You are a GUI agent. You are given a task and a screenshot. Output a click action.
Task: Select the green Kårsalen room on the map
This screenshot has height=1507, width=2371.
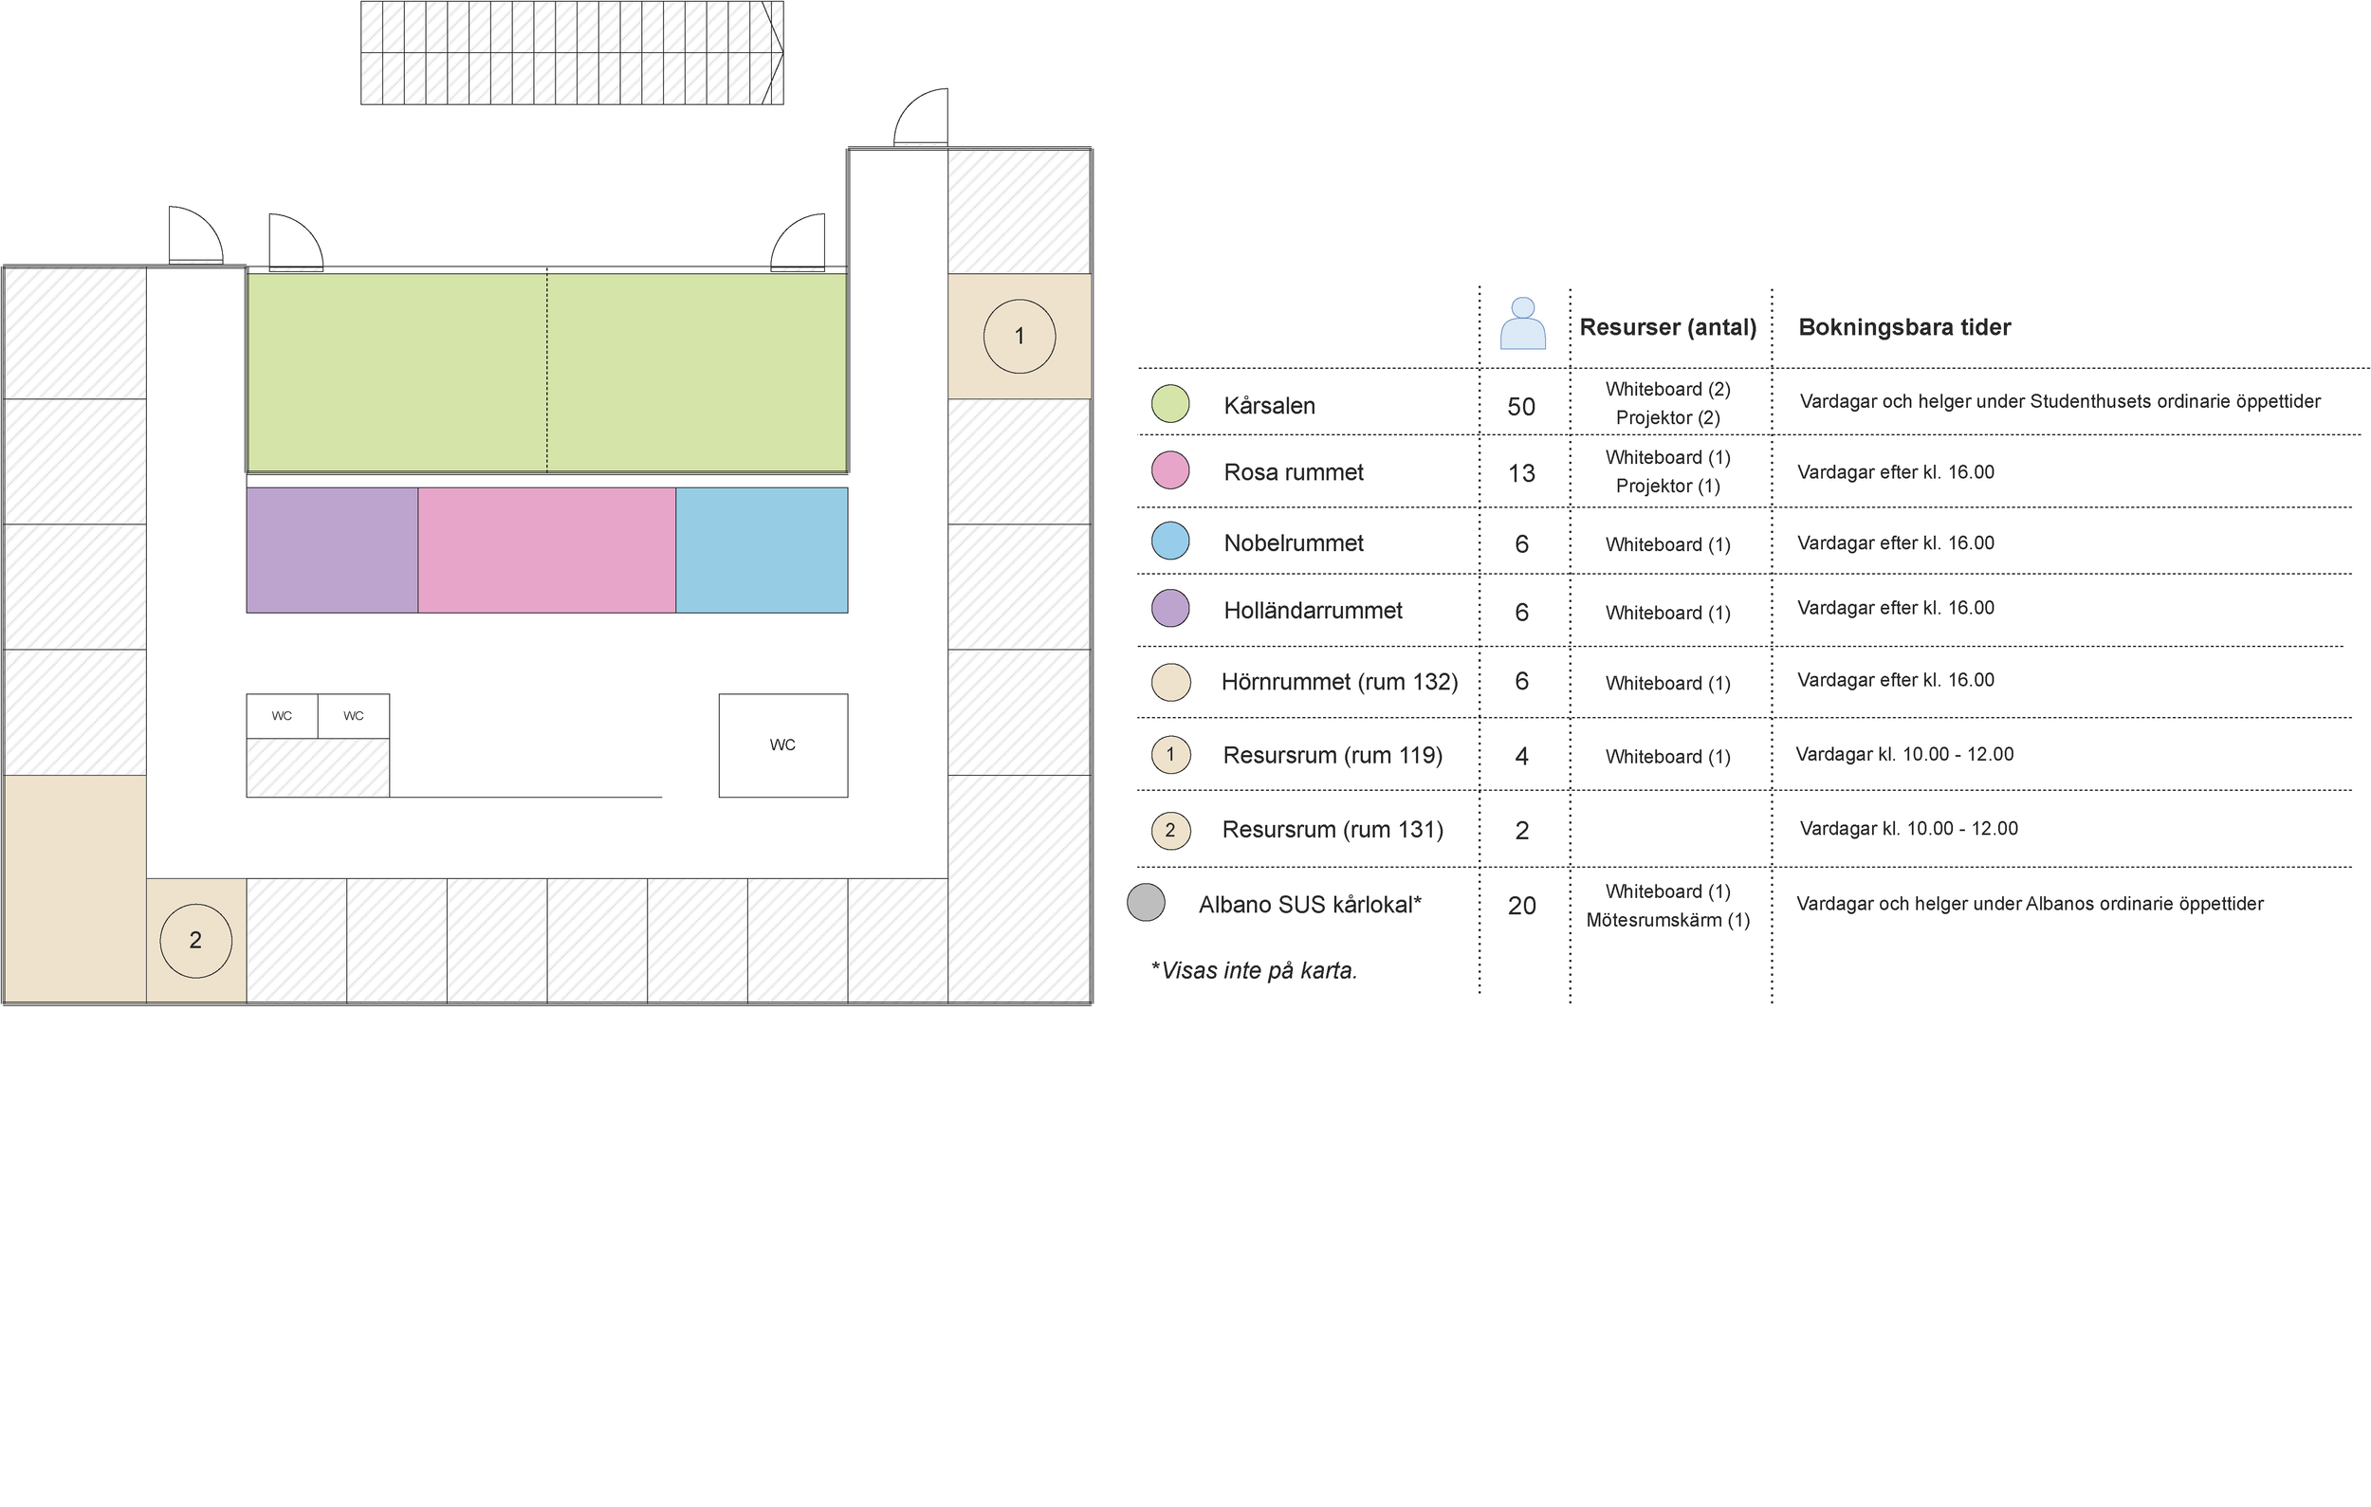[546, 372]
